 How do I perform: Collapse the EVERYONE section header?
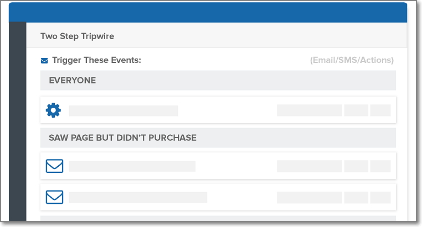[218, 80]
